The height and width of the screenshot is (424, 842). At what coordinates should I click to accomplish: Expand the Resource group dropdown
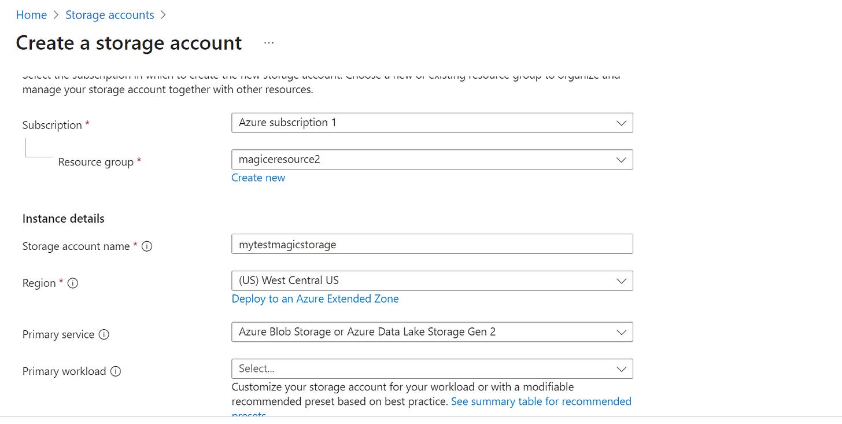pyautogui.click(x=622, y=159)
